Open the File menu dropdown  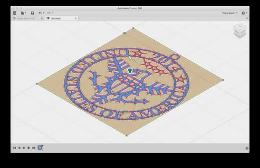[x=23, y=13]
